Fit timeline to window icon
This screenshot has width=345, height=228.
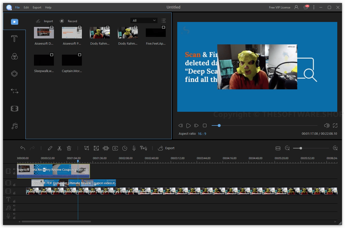click(x=278, y=148)
